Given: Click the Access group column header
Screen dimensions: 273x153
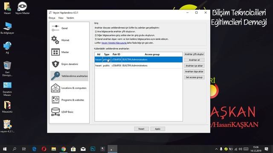Looking at the screenshot, I should click(x=152, y=54).
